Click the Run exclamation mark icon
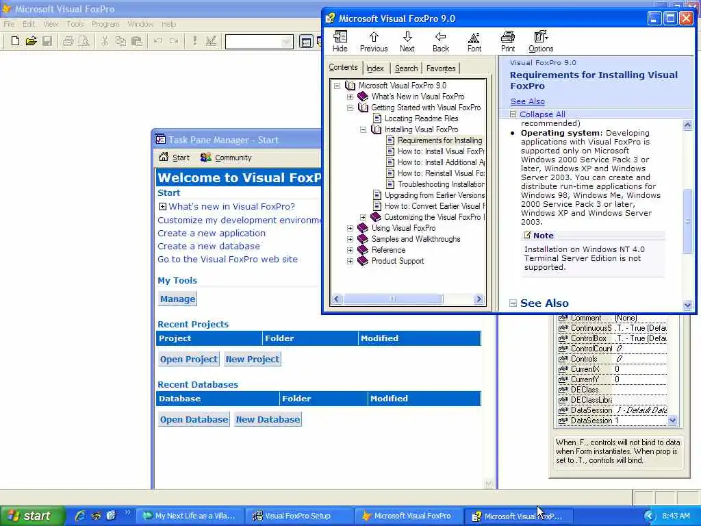The width and height of the screenshot is (701, 526). click(194, 41)
